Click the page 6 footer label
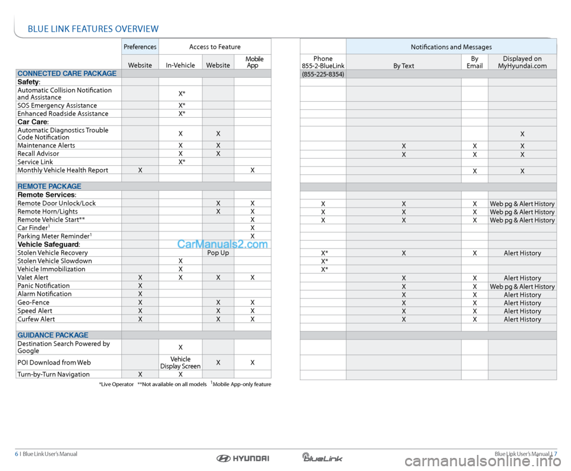 46,454
